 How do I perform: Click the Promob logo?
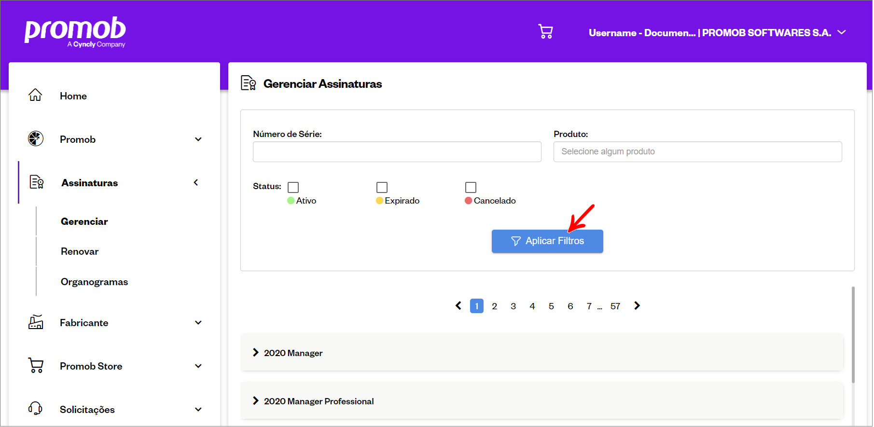[75, 32]
